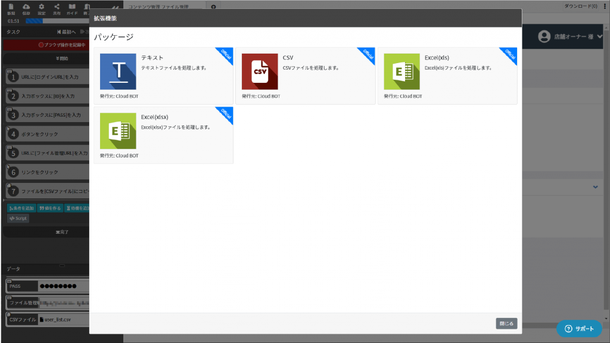This screenshot has width=610, height=343.
Task: Click step 5 number circle icon
Action: coord(13,153)
